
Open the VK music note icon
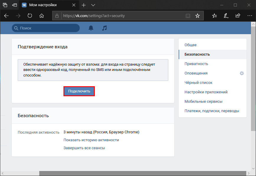105,28
